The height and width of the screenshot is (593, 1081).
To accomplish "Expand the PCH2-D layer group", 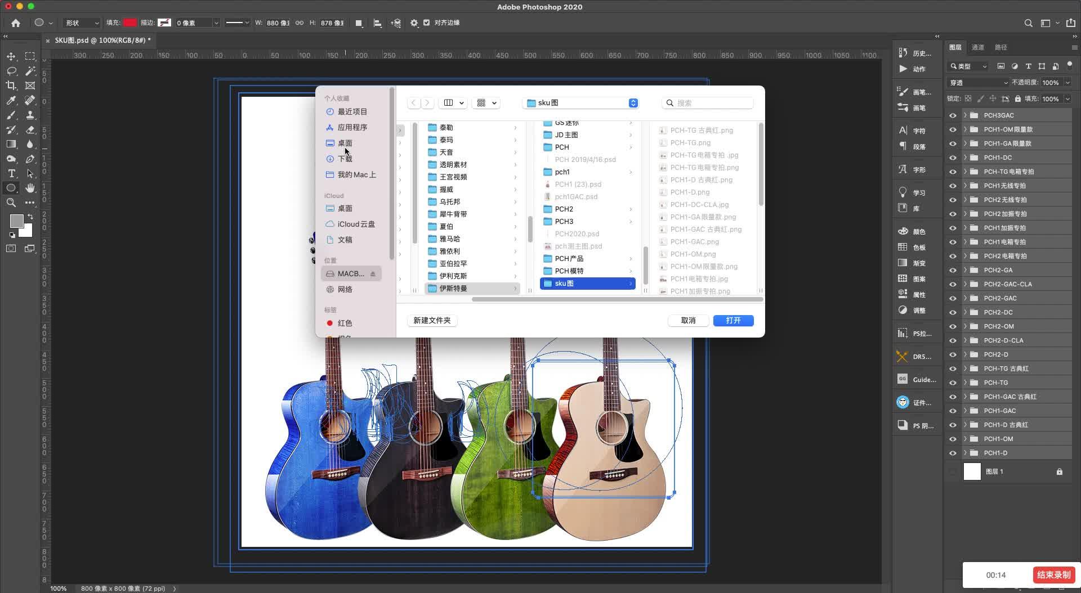I will click(x=965, y=354).
